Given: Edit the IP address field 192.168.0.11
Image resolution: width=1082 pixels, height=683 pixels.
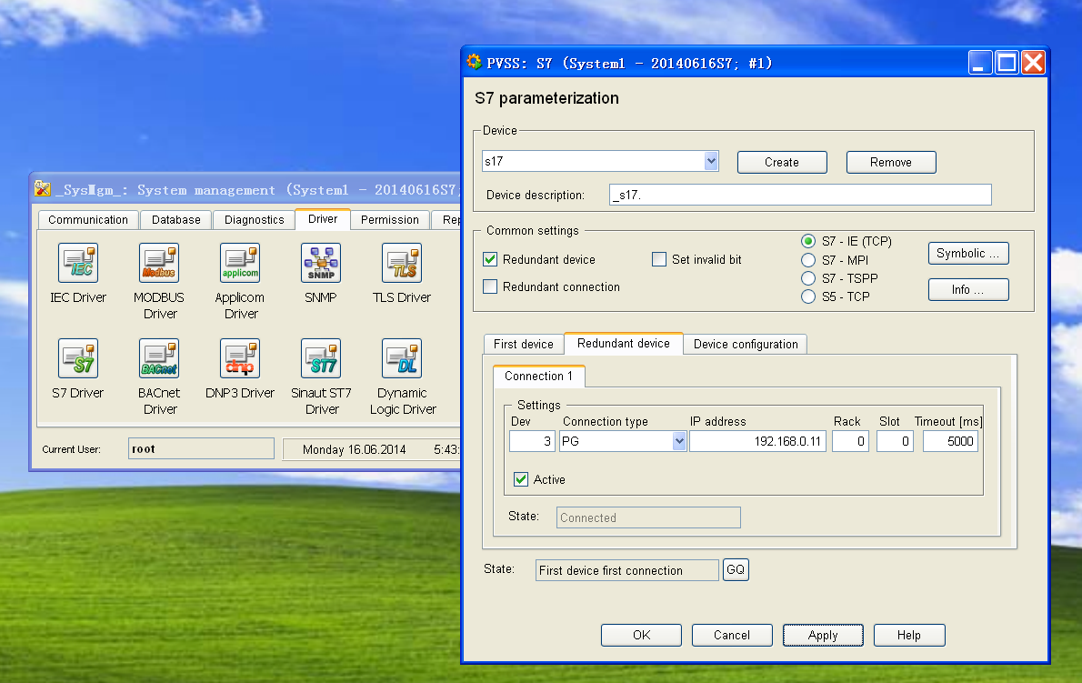Looking at the screenshot, I should click(x=757, y=441).
